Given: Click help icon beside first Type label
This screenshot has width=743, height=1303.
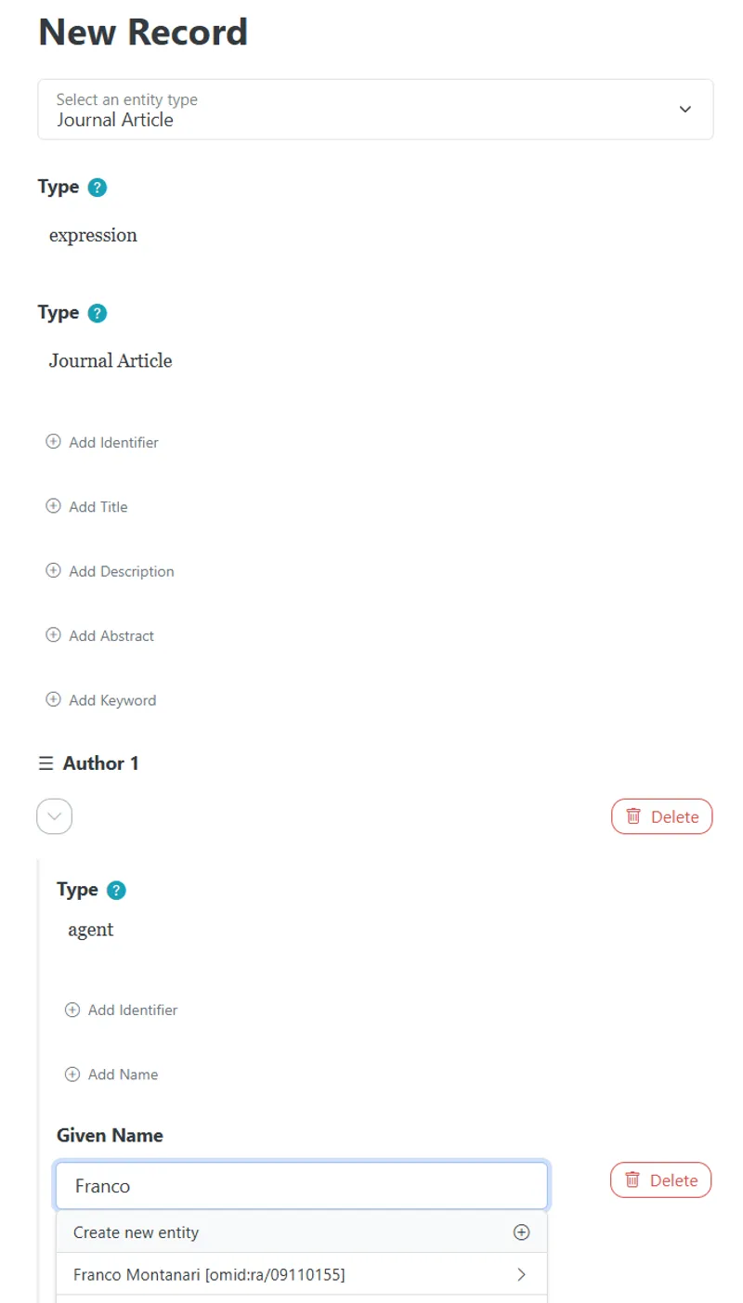Looking at the screenshot, I should tap(98, 187).
